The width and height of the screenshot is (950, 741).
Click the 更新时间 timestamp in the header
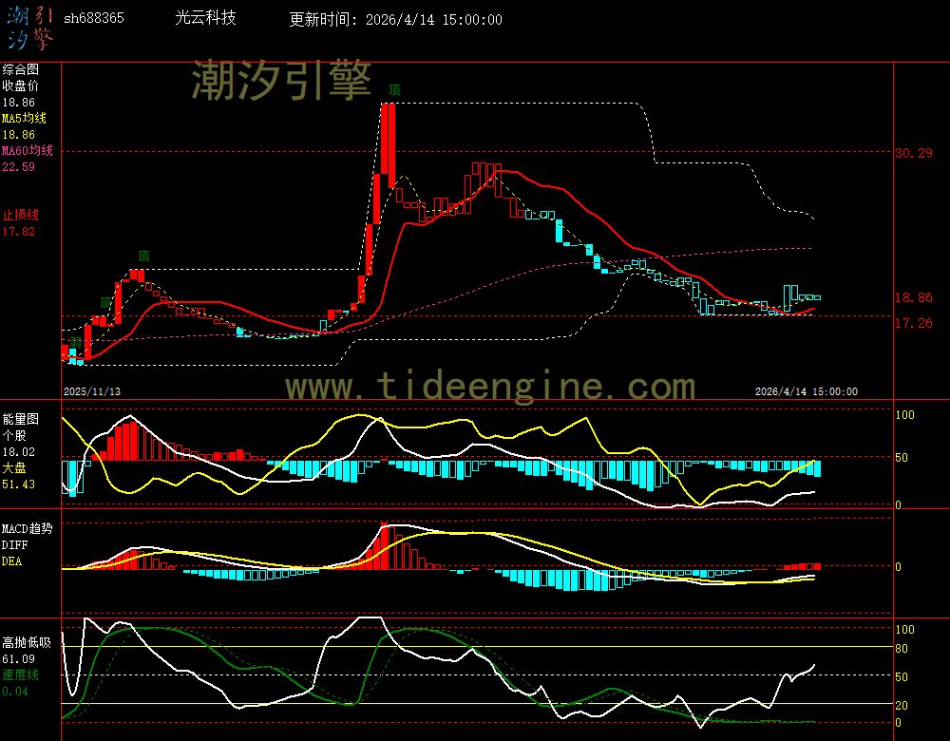click(395, 19)
